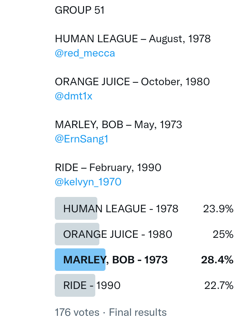Viewport: 245px width, 323px height.
Task: Open the @red_mecca profile mention
Action: 85,53
